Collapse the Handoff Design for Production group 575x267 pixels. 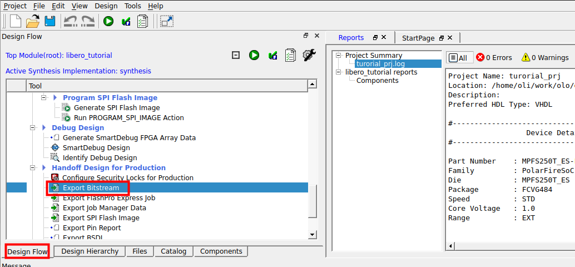33,168
